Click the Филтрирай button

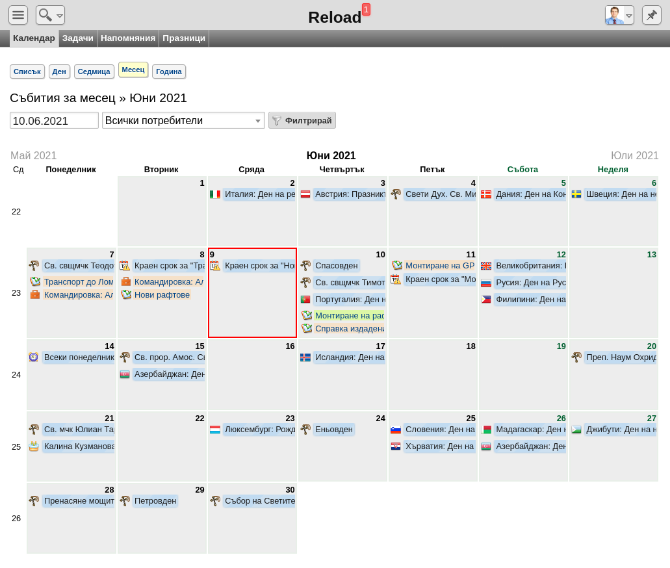pyautogui.click(x=302, y=120)
